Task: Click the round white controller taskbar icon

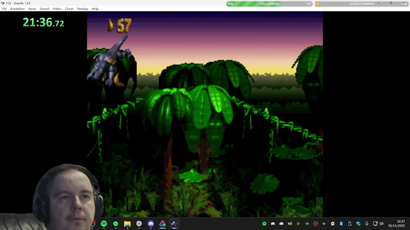Action: (x=139, y=224)
